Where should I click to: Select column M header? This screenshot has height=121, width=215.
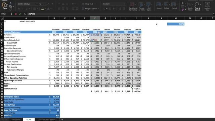175,18
